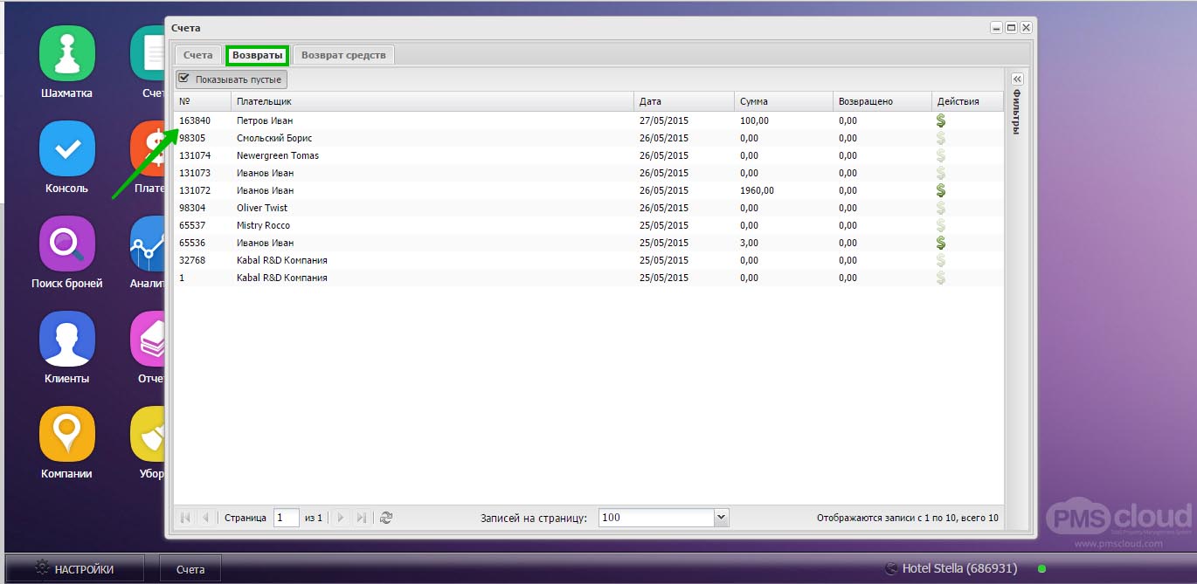Click dollar icon in row 131073

pyautogui.click(x=941, y=173)
